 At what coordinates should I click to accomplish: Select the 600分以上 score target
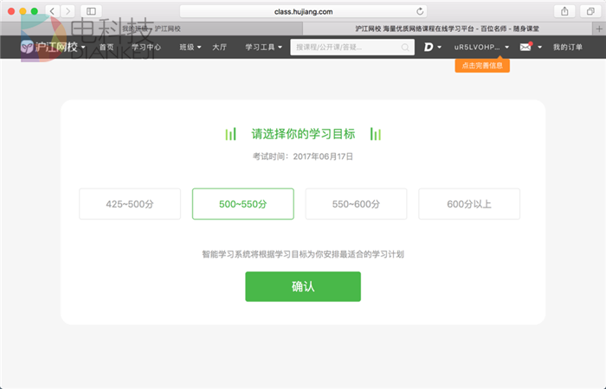pyautogui.click(x=469, y=204)
